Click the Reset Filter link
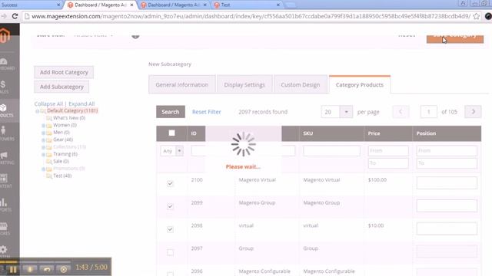 [207, 112]
